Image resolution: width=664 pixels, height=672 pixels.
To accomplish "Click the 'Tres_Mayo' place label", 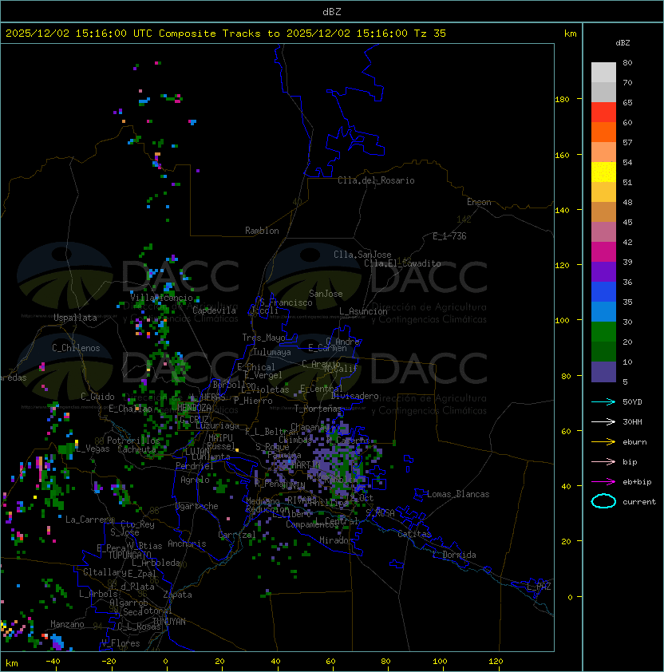I will click(x=263, y=338).
